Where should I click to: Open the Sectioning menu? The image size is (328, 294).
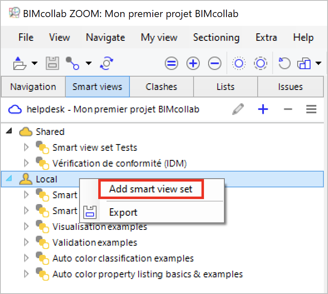point(216,37)
